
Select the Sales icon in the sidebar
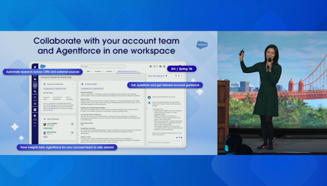tap(35, 86)
